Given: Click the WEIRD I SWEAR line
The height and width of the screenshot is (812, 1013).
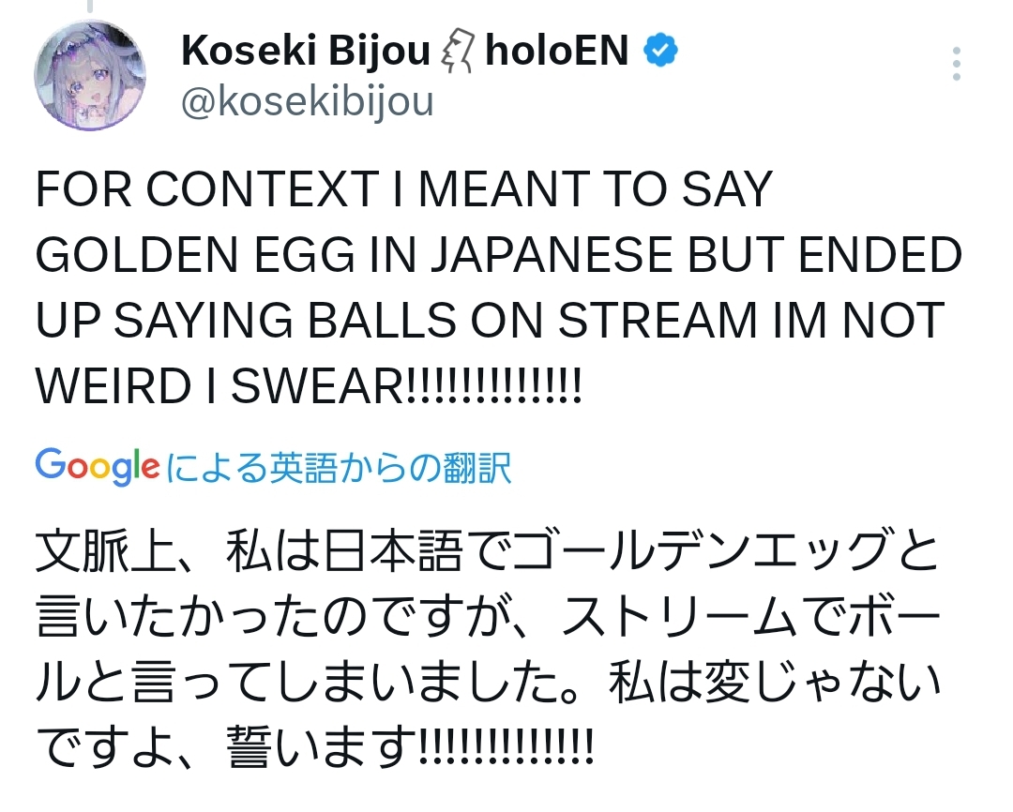Looking at the screenshot, I should [x=310, y=385].
